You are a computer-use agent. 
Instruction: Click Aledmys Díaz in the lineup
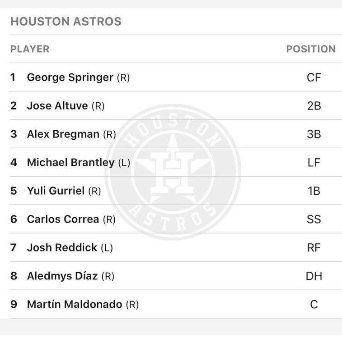point(62,276)
